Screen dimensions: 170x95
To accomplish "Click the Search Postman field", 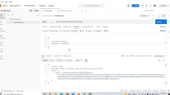I will click(91, 6).
